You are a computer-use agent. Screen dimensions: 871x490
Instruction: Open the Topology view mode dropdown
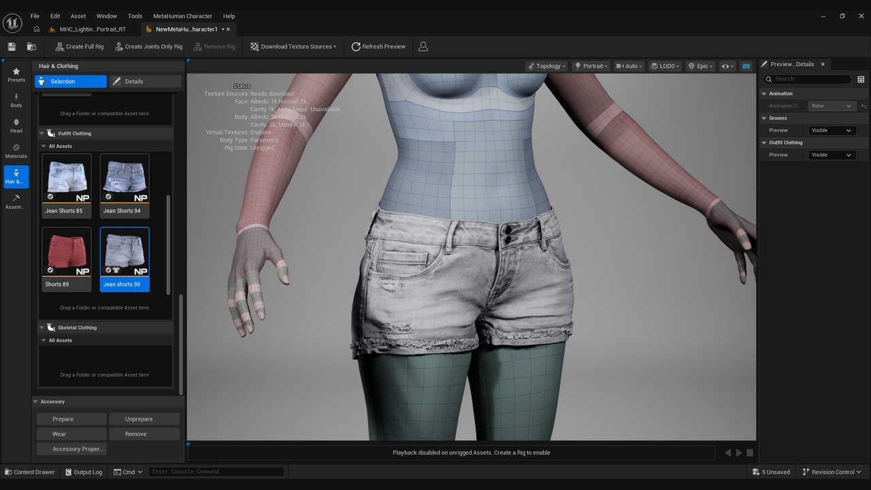coord(547,66)
